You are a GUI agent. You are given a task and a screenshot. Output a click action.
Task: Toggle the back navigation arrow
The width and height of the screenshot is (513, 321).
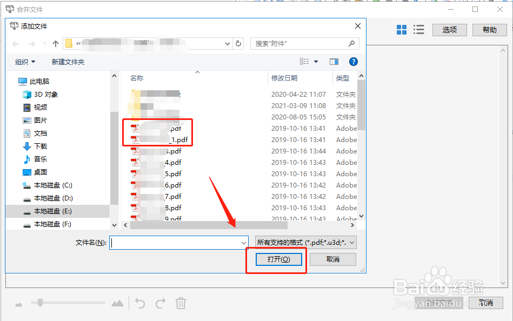pos(15,43)
